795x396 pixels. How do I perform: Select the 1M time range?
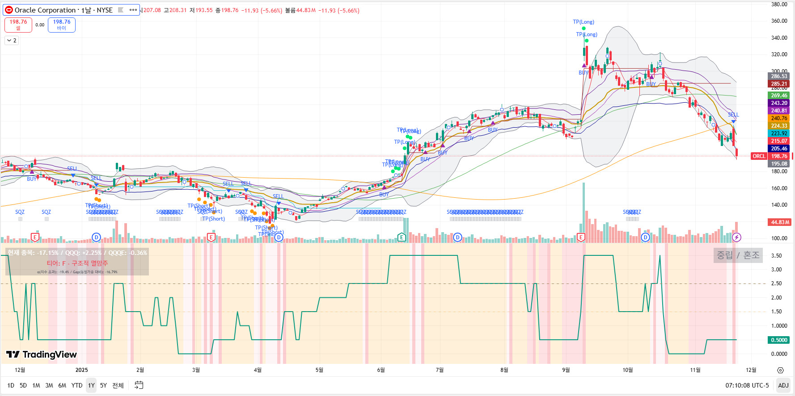click(36, 385)
